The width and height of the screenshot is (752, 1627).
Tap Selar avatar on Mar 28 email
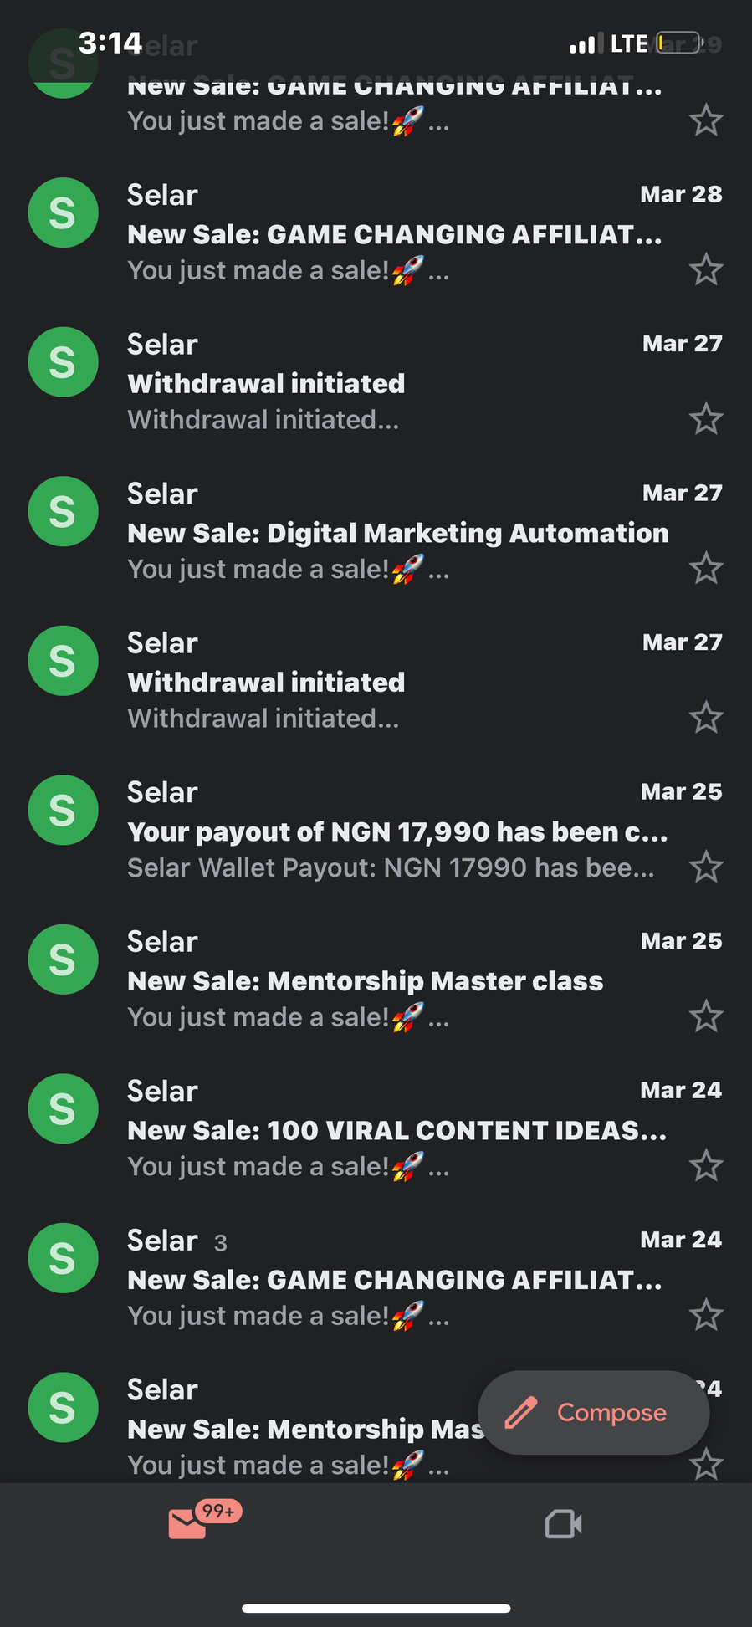click(64, 213)
